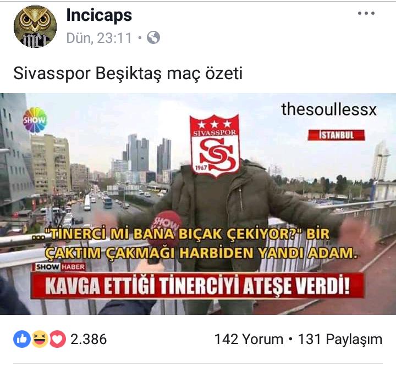Image resolution: width=396 pixels, height=366 pixels.
Task: Select the caption Sivasspor Beşiktaş maç özeti
Action: coord(128,74)
